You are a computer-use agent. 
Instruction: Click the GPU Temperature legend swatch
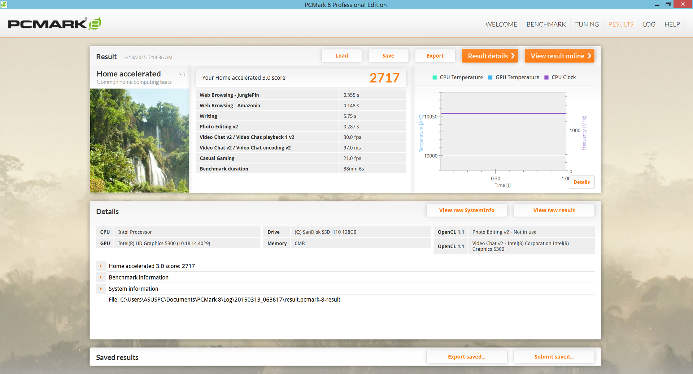[490, 77]
